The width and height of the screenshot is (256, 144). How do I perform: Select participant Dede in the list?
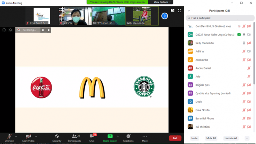[220, 102]
